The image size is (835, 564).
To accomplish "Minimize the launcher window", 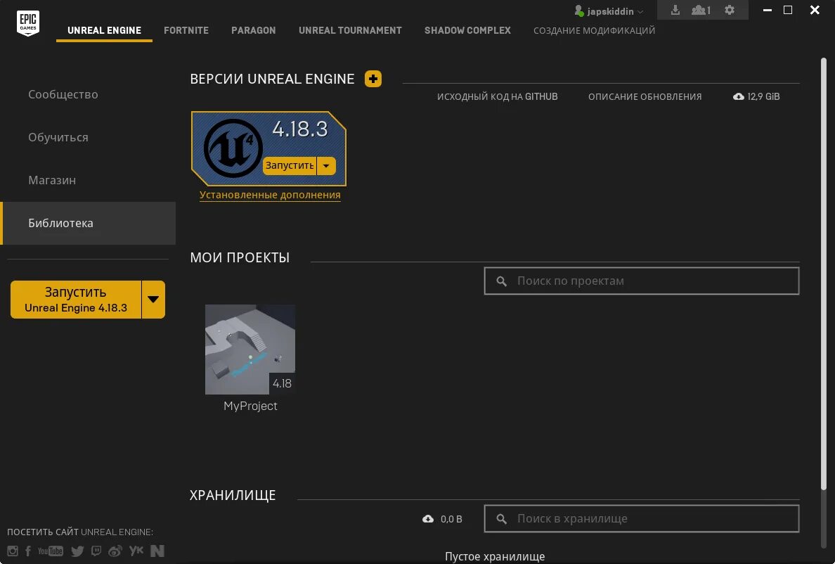I will (x=768, y=10).
